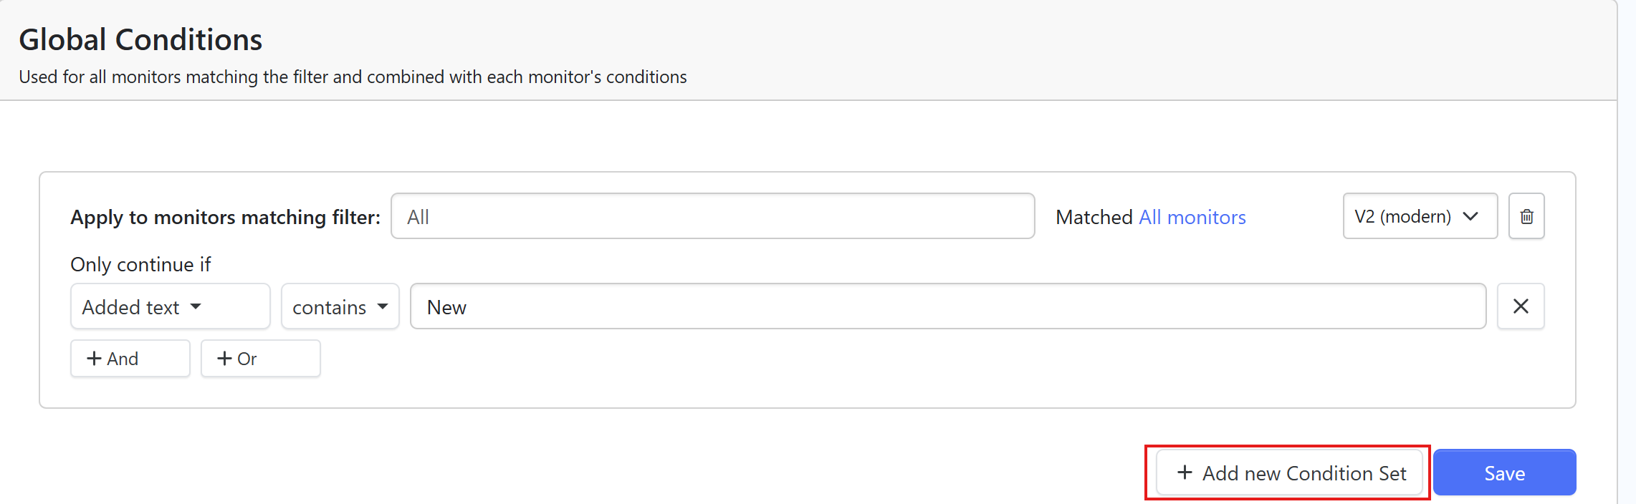Focus the monitor filter field showing All

point(712,216)
